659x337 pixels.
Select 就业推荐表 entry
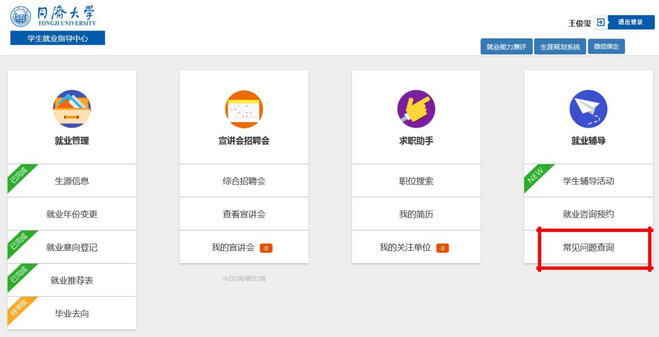[x=72, y=280]
